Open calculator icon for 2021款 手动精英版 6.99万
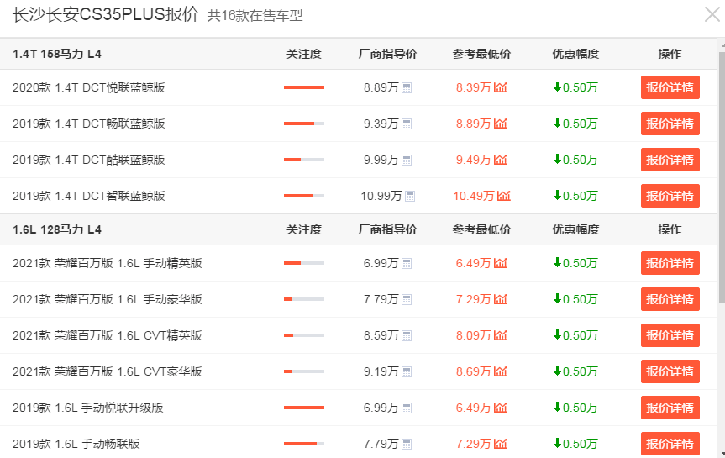The width and height of the screenshot is (725, 458). click(407, 264)
